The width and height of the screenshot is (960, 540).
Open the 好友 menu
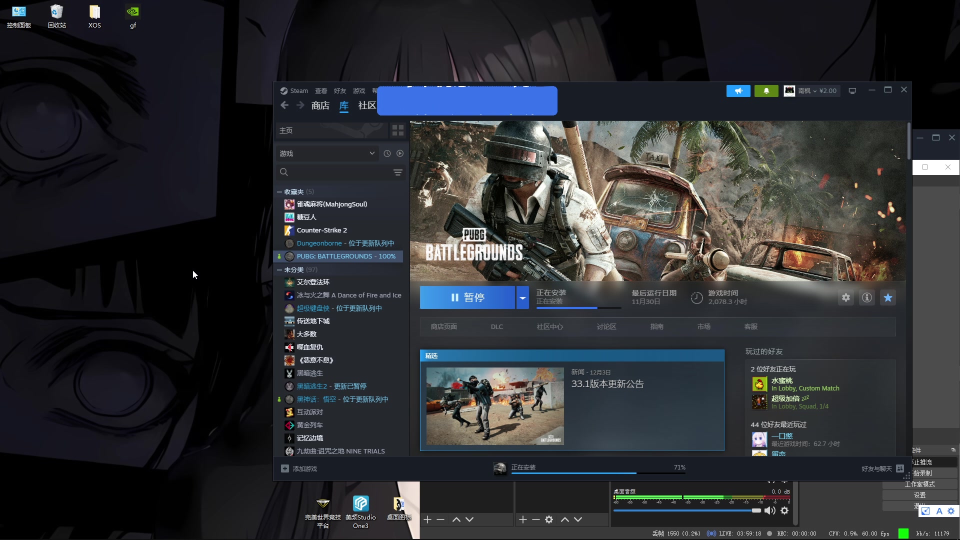pyautogui.click(x=340, y=91)
